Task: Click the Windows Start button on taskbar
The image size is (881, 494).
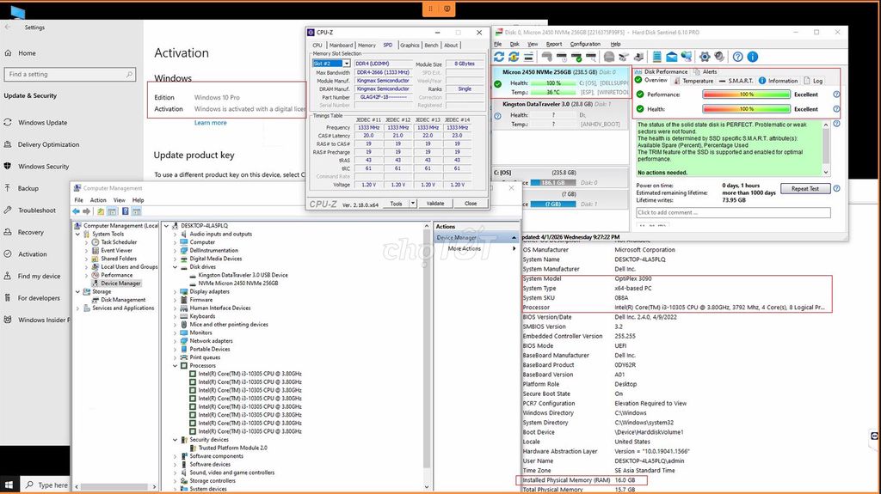Action: (9, 485)
